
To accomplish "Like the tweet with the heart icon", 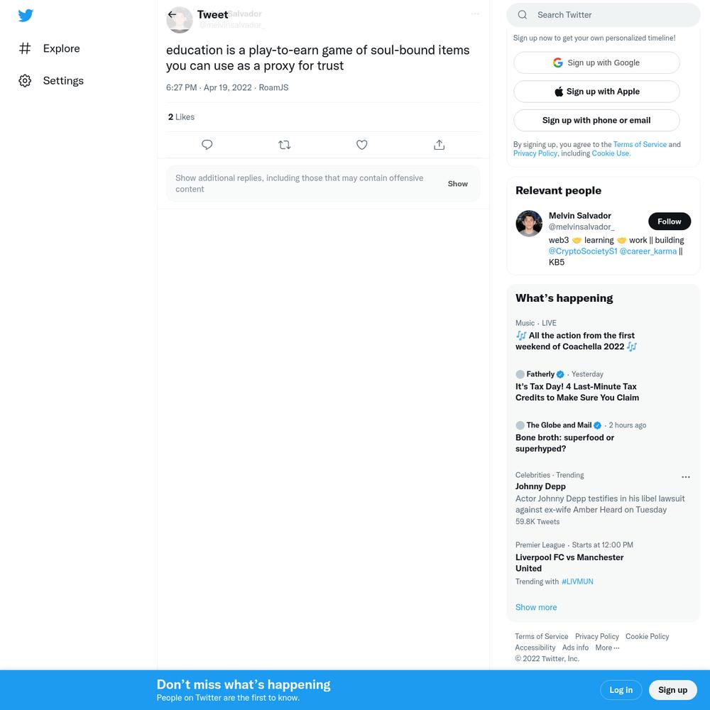I will coord(362,145).
